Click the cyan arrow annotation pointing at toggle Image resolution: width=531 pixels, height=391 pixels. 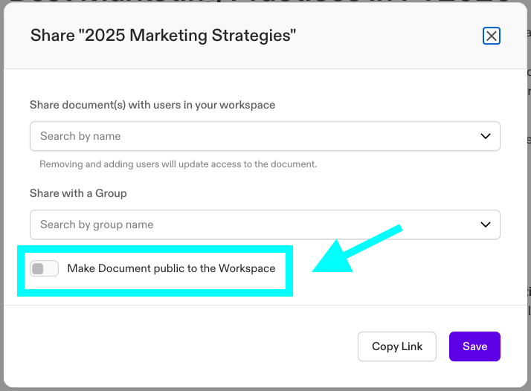355,249
